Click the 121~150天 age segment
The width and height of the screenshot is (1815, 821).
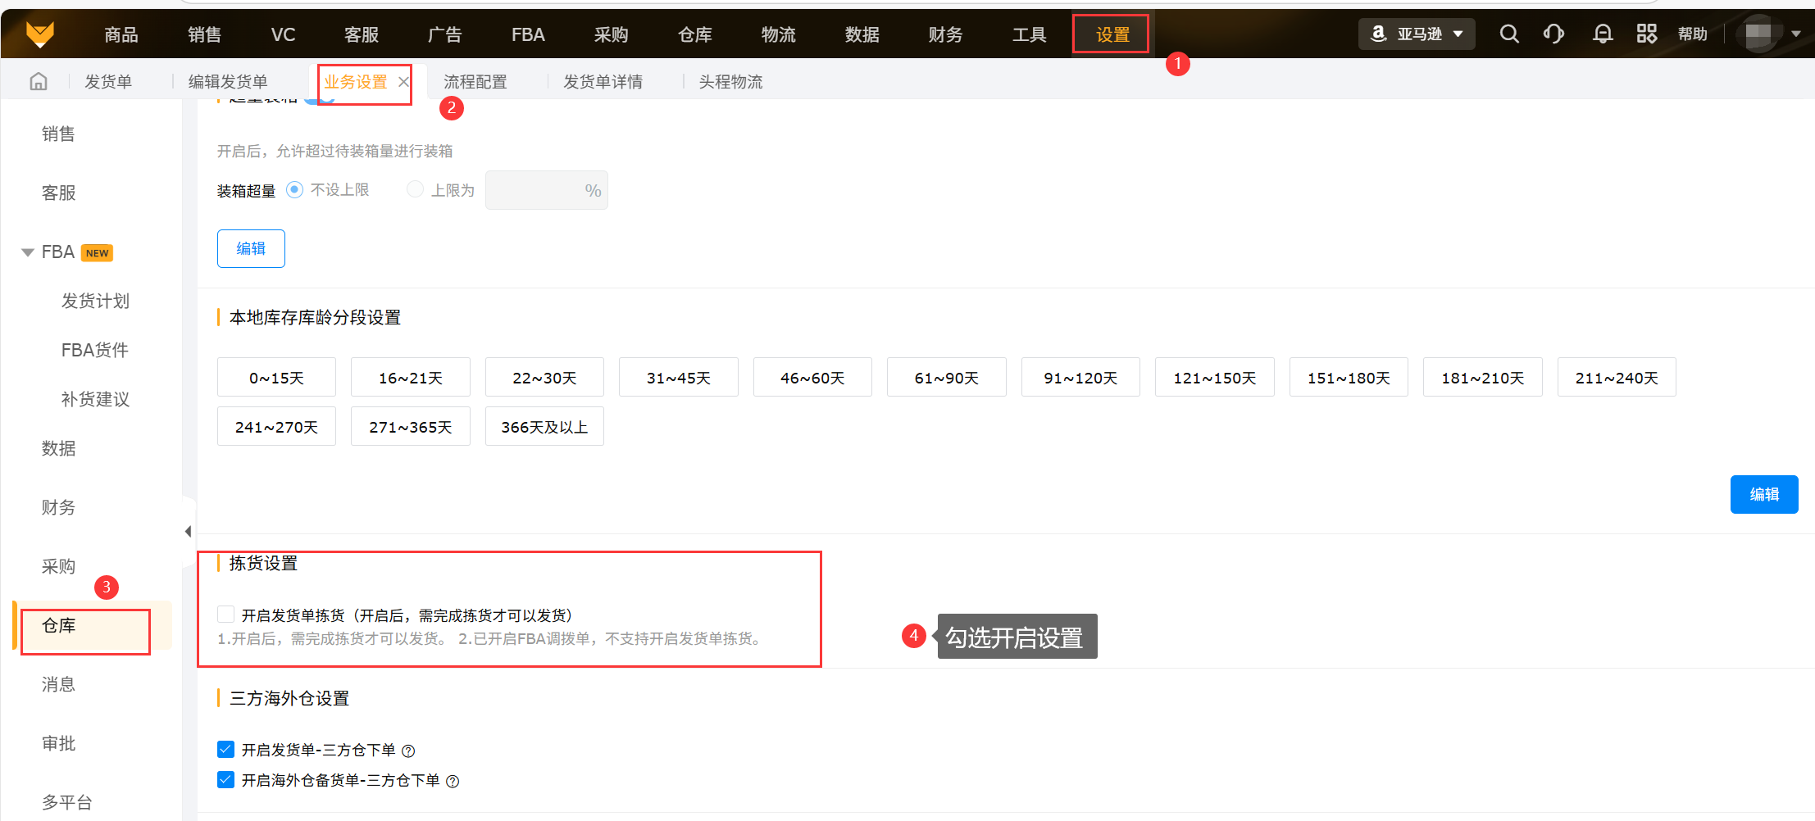click(x=1215, y=377)
